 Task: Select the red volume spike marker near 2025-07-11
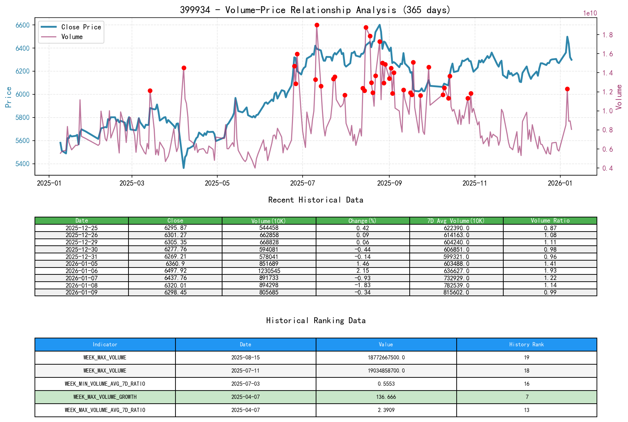317,25
